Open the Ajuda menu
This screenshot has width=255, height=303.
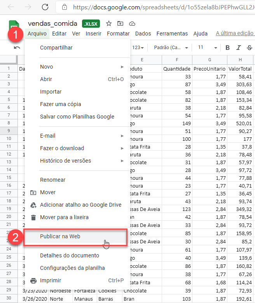(x=200, y=34)
